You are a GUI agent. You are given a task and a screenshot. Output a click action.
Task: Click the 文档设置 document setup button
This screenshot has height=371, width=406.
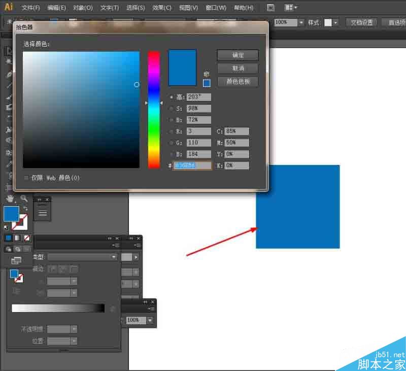(x=361, y=22)
